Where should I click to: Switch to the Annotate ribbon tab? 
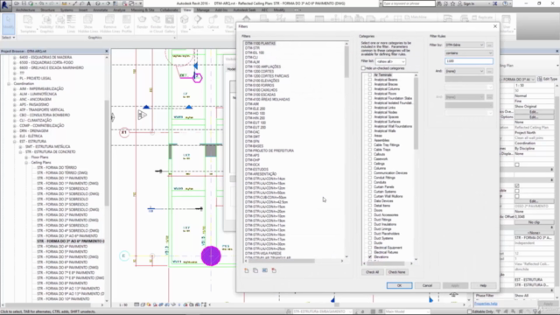pyautogui.click(x=100, y=10)
